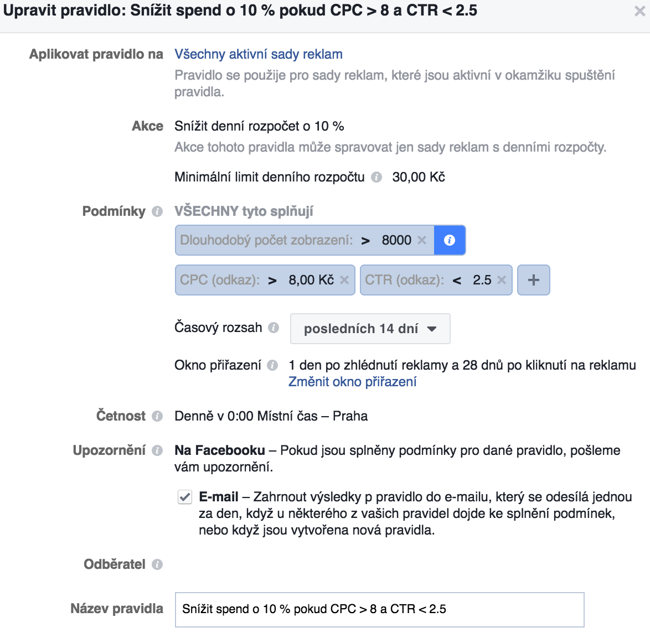Close the Upravit pravidlo dialog
The image size is (650, 643).
[640, 11]
